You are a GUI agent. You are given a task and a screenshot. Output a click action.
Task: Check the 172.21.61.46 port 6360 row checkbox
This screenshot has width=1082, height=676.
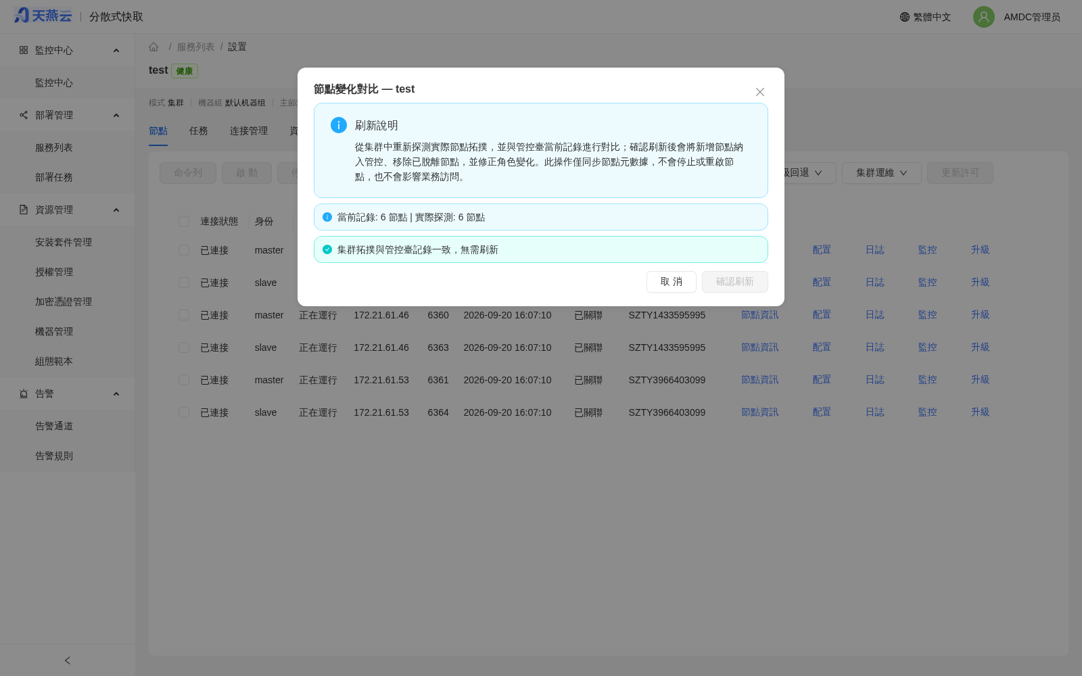[x=184, y=315]
